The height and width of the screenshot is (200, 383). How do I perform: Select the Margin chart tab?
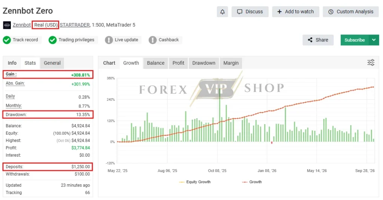pos(231,63)
